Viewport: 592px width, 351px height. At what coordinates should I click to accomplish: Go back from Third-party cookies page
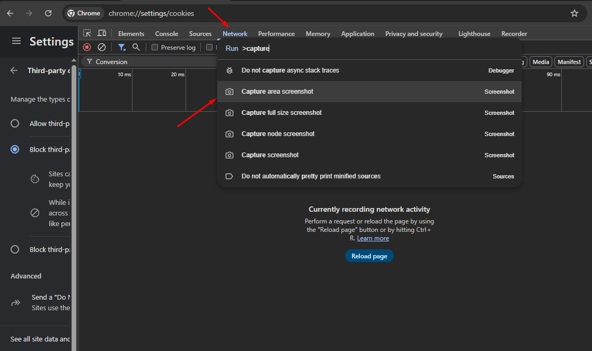[14, 70]
